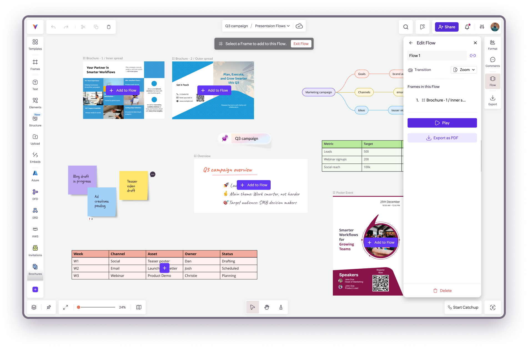Open the Templates panel in sidebar

click(35, 45)
